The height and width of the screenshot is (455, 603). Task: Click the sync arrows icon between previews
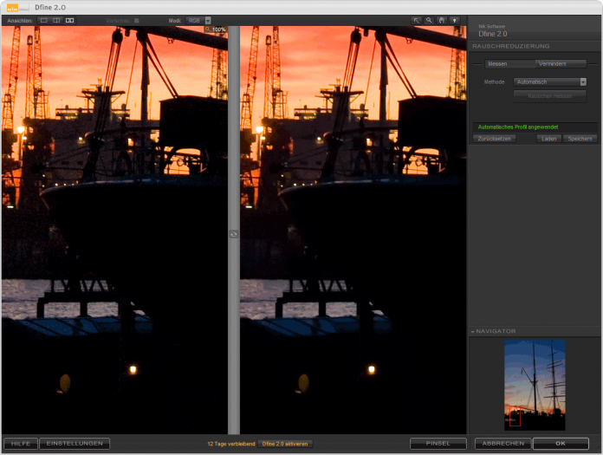point(233,234)
